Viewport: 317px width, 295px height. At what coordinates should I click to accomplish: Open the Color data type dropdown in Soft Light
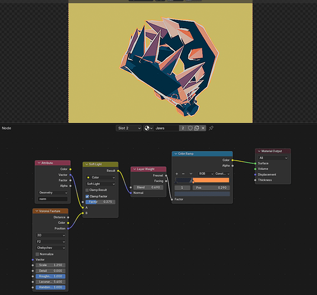(x=101, y=178)
